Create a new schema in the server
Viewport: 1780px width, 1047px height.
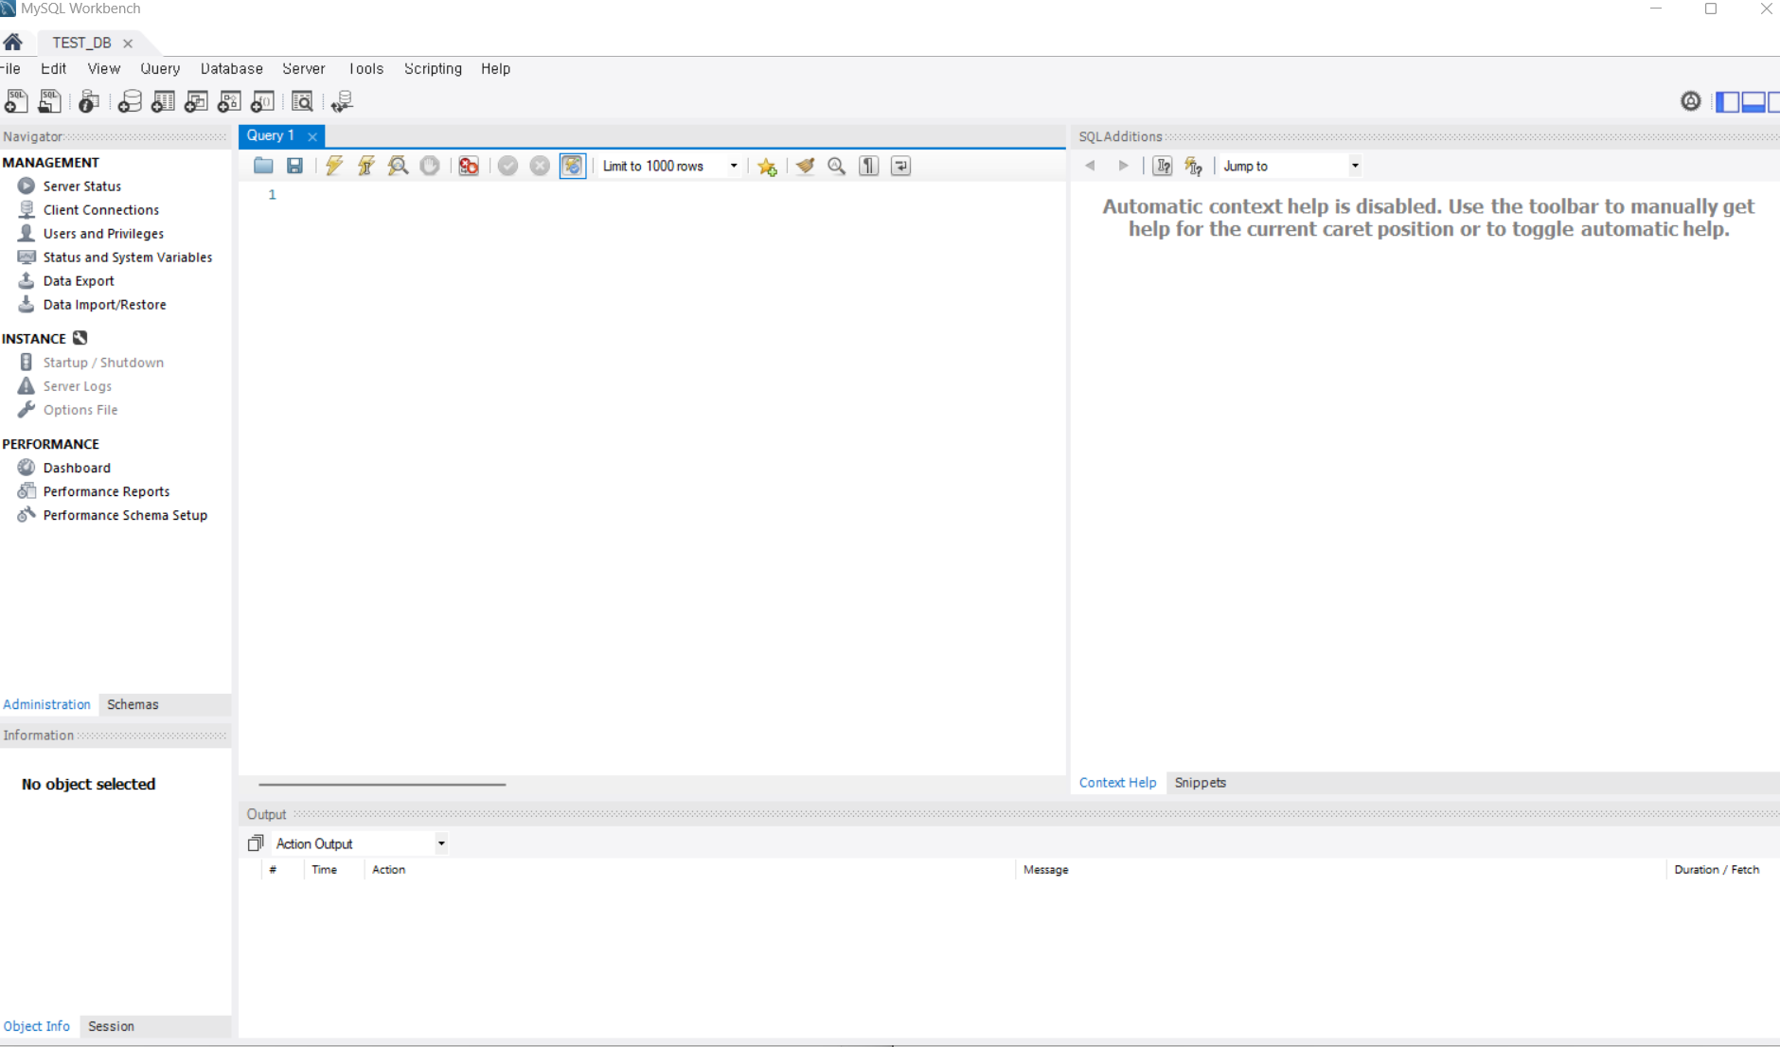pos(130,101)
